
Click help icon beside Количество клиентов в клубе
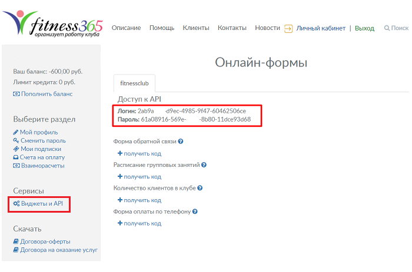click(200, 188)
